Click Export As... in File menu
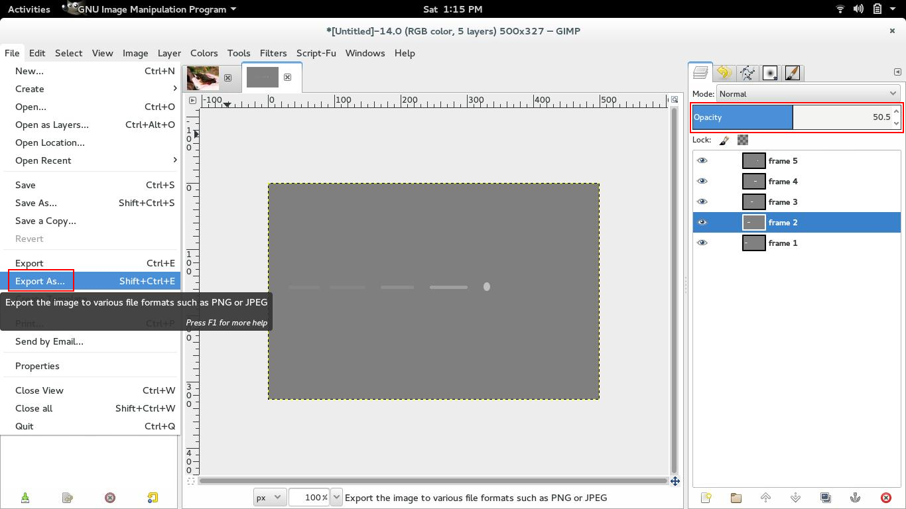906x509 pixels. coord(40,281)
